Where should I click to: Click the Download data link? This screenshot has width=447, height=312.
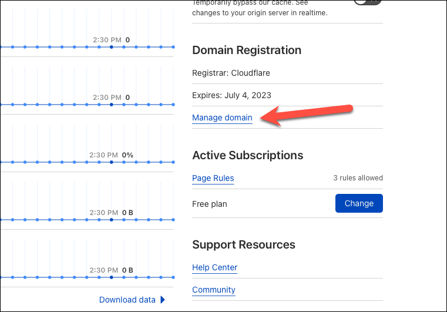tap(127, 300)
